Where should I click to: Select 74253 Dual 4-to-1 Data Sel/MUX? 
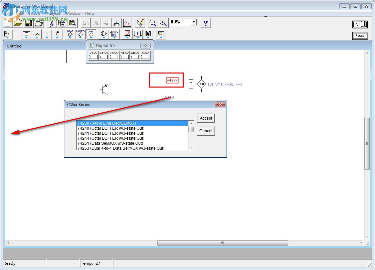(132, 148)
